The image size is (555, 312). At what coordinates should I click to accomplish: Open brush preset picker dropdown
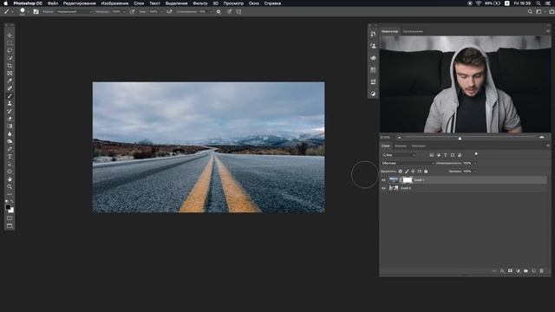click(x=29, y=11)
